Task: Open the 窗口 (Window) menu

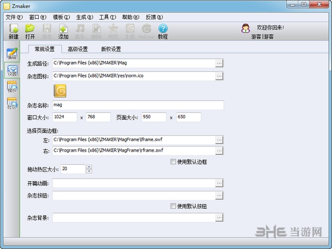Action: pyautogui.click(x=38, y=17)
